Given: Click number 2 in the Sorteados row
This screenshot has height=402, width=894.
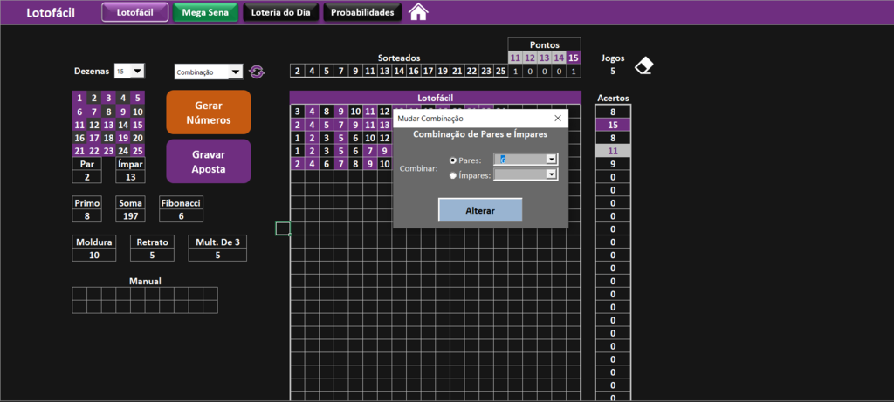Looking at the screenshot, I should pyautogui.click(x=297, y=72).
